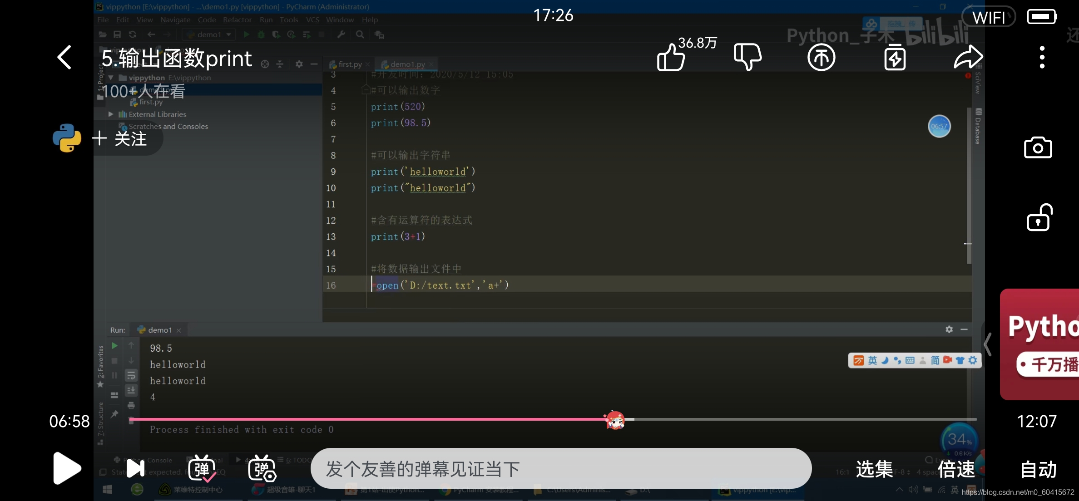The image size is (1079, 501).
Task: Click the Debug bug icon in toolbar
Action: coord(261,34)
